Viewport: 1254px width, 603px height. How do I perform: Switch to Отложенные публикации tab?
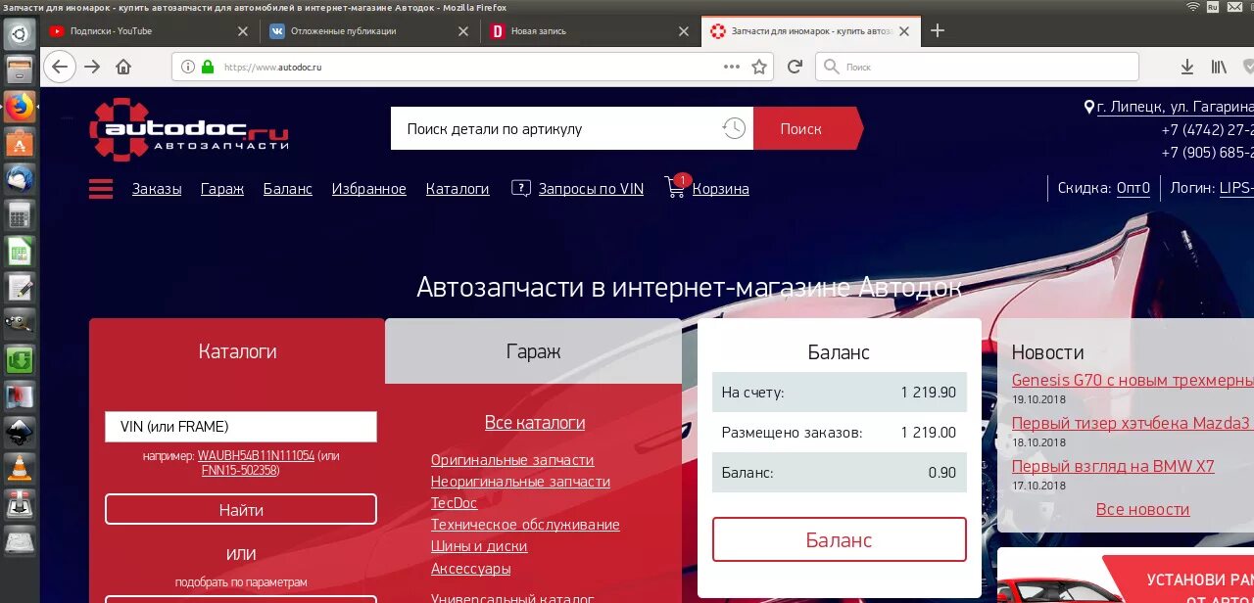pos(370,31)
